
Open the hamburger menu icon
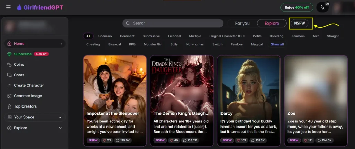click(x=8, y=8)
